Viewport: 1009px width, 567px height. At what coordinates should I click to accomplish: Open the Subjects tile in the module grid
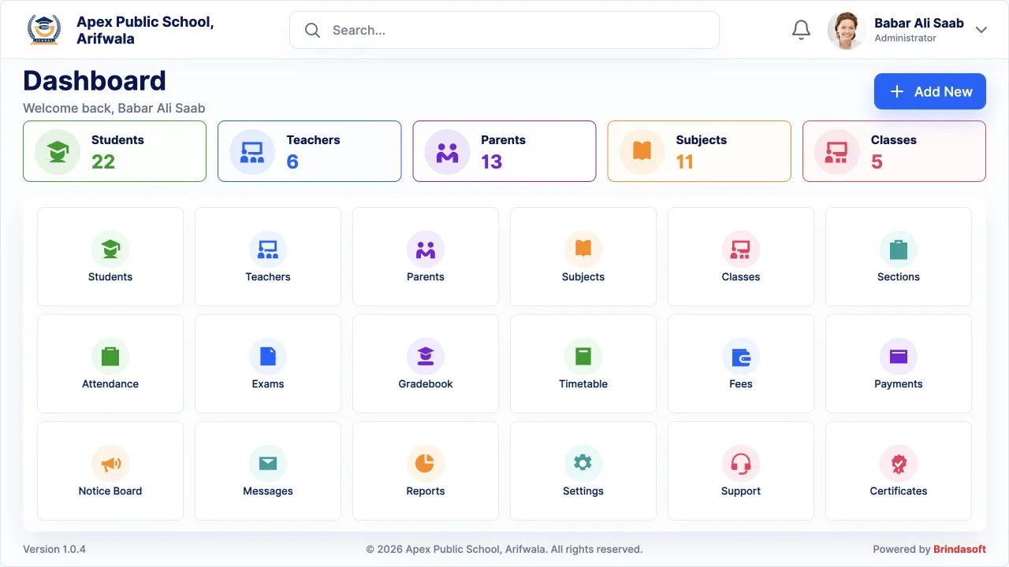583,257
